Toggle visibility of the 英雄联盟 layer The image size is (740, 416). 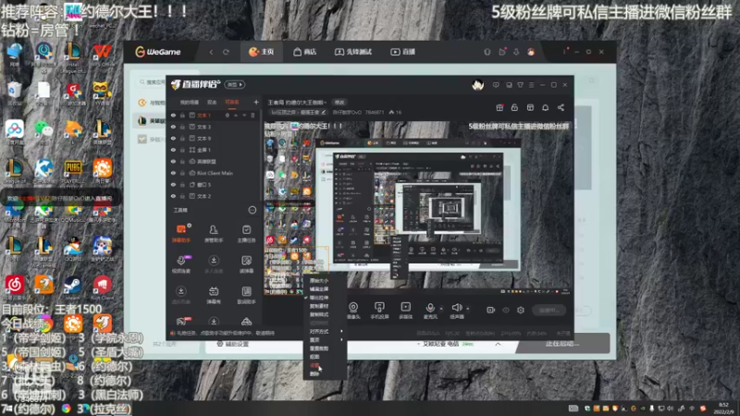point(173,161)
